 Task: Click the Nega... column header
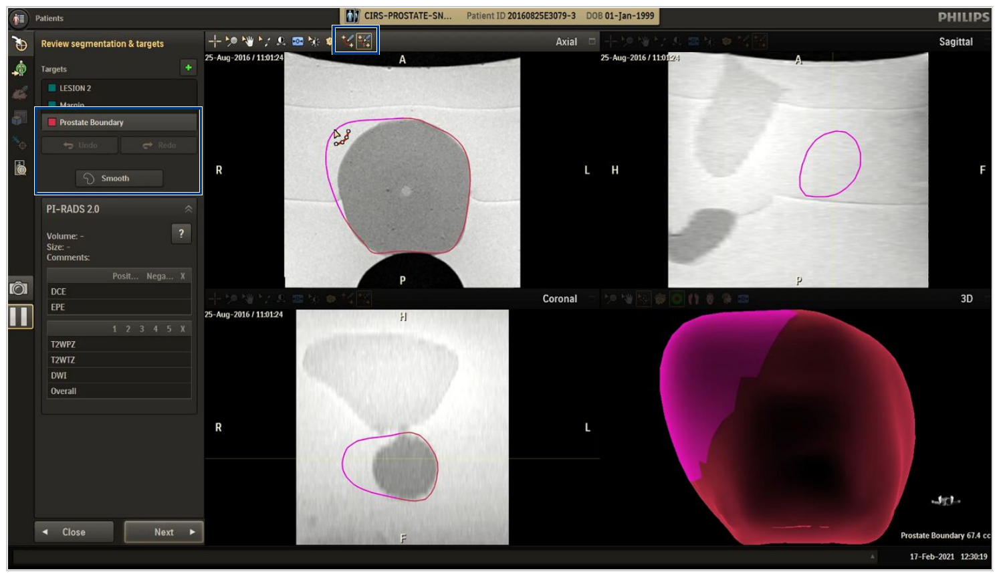coord(160,276)
